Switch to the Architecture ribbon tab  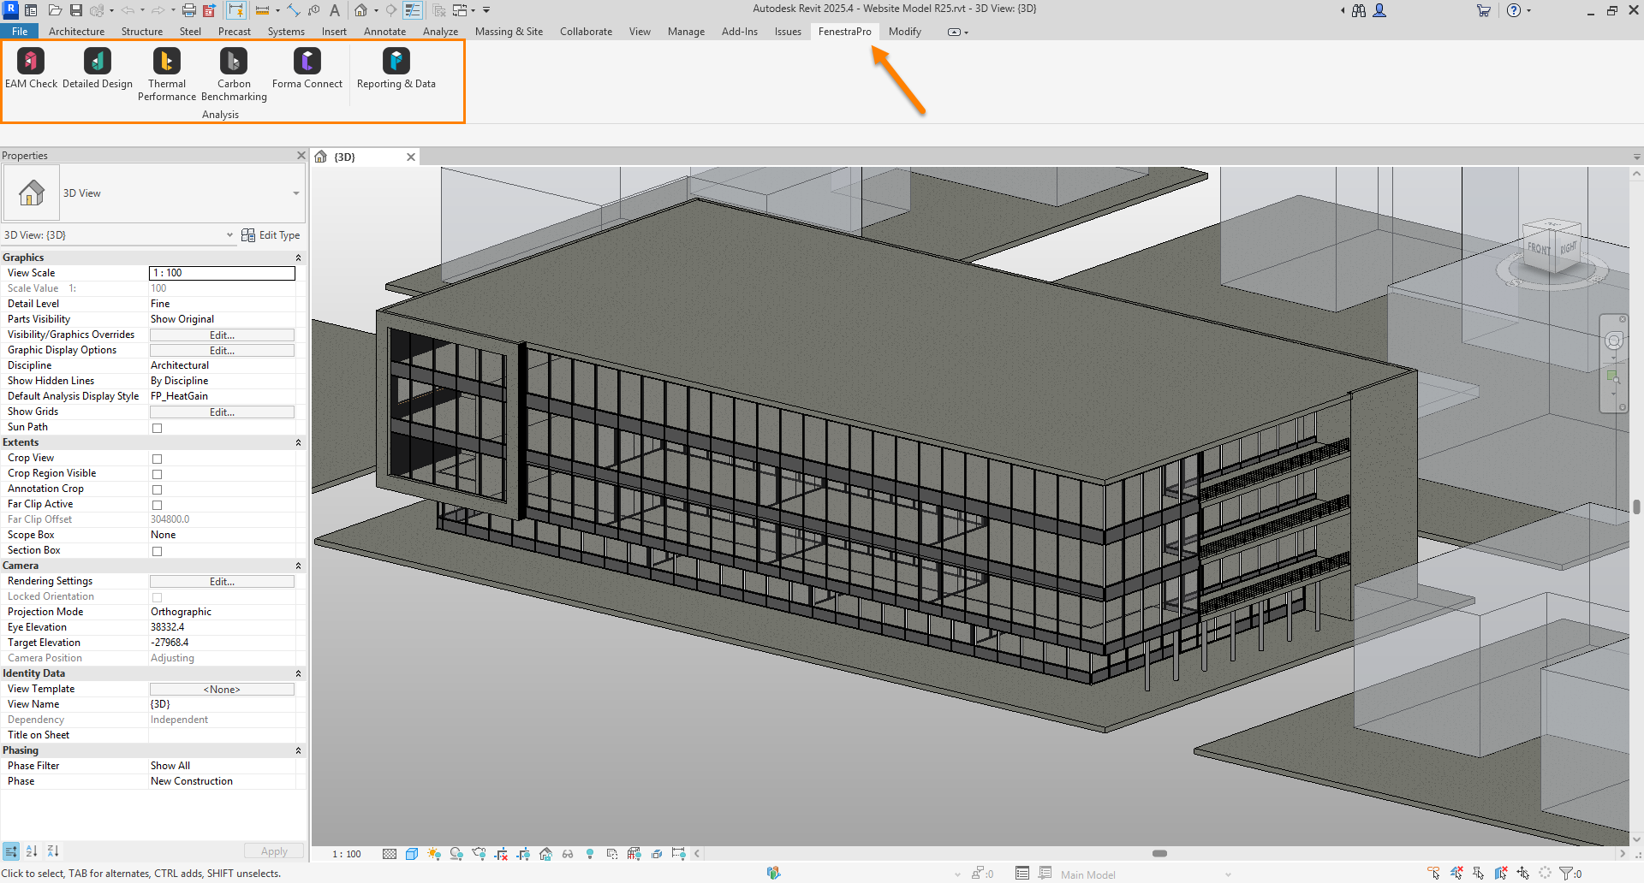76,32
